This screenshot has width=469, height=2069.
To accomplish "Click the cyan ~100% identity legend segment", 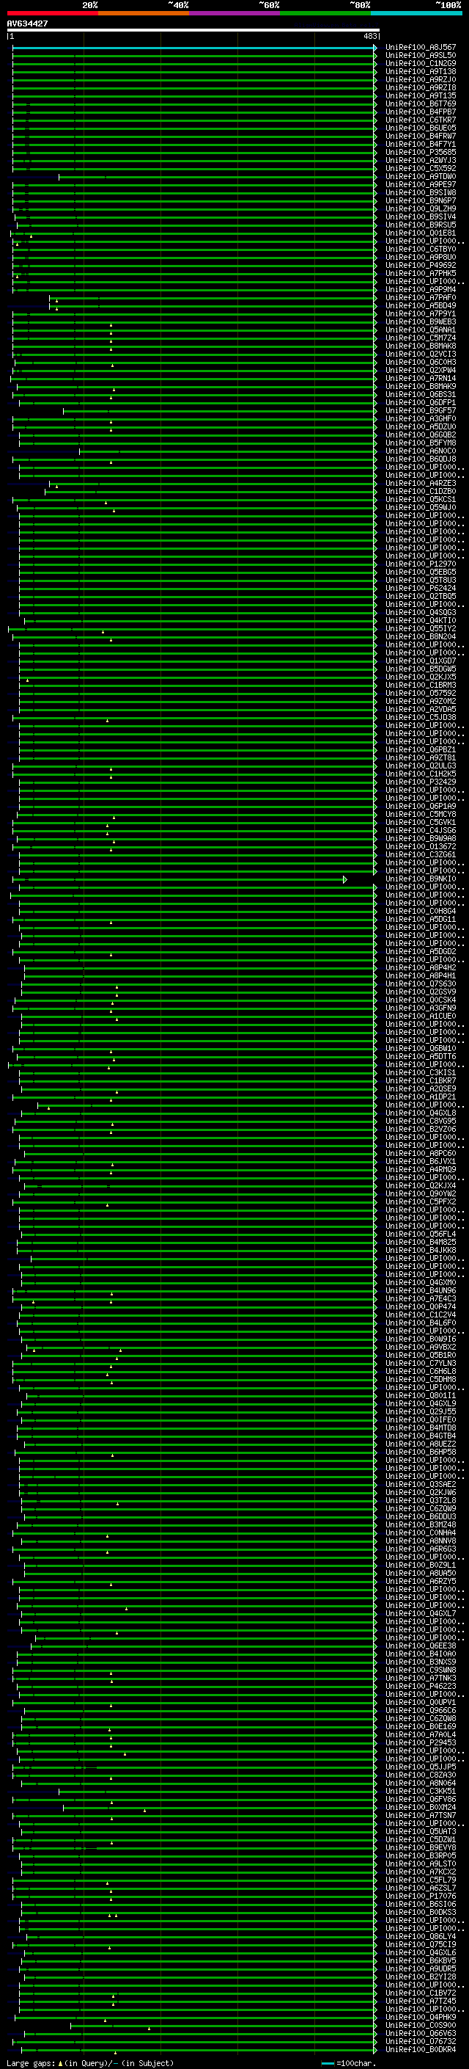I will coord(417,14).
